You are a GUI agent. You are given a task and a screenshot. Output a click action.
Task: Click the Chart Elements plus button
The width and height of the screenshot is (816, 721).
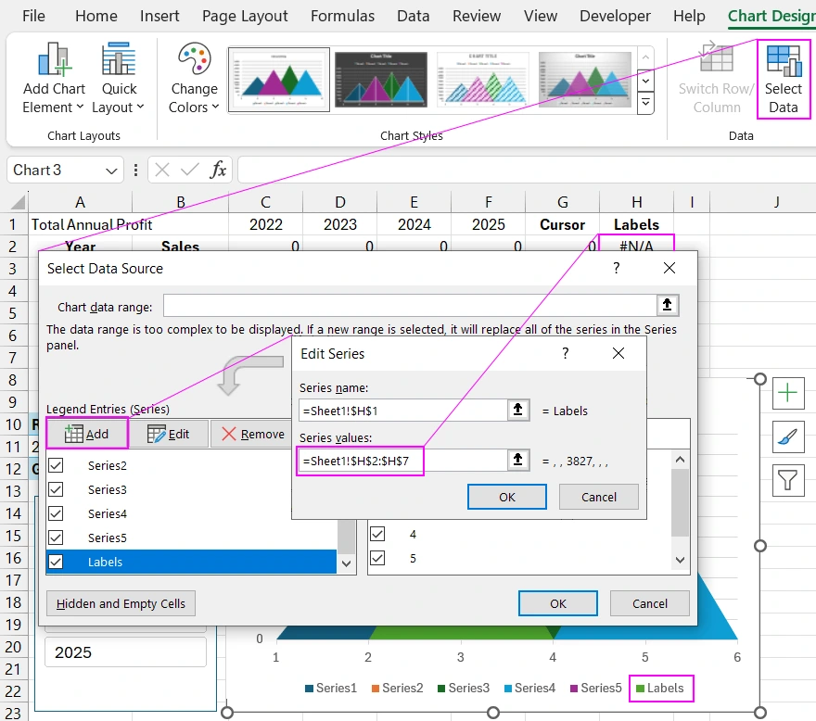tap(788, 393)
